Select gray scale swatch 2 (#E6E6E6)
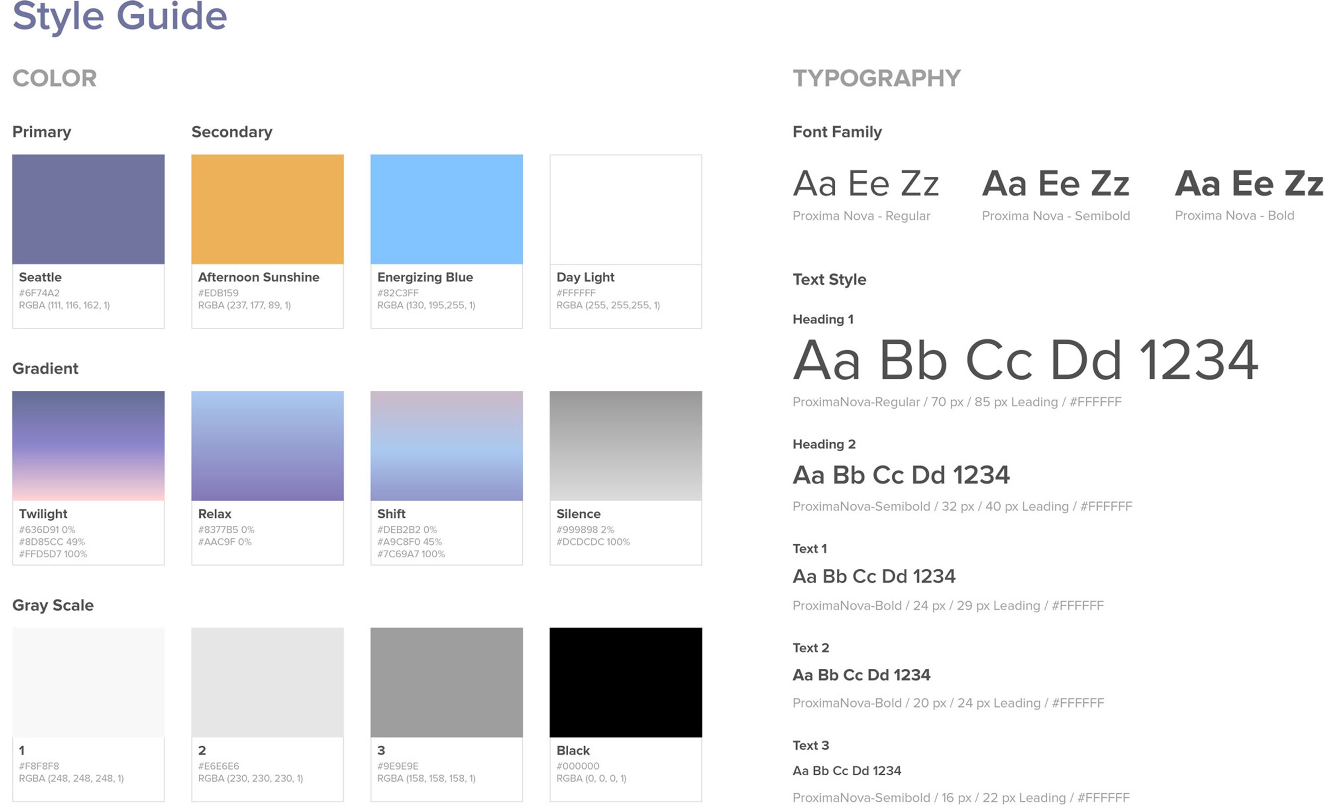Screen dimensions: 1325x806 point(267,682)
